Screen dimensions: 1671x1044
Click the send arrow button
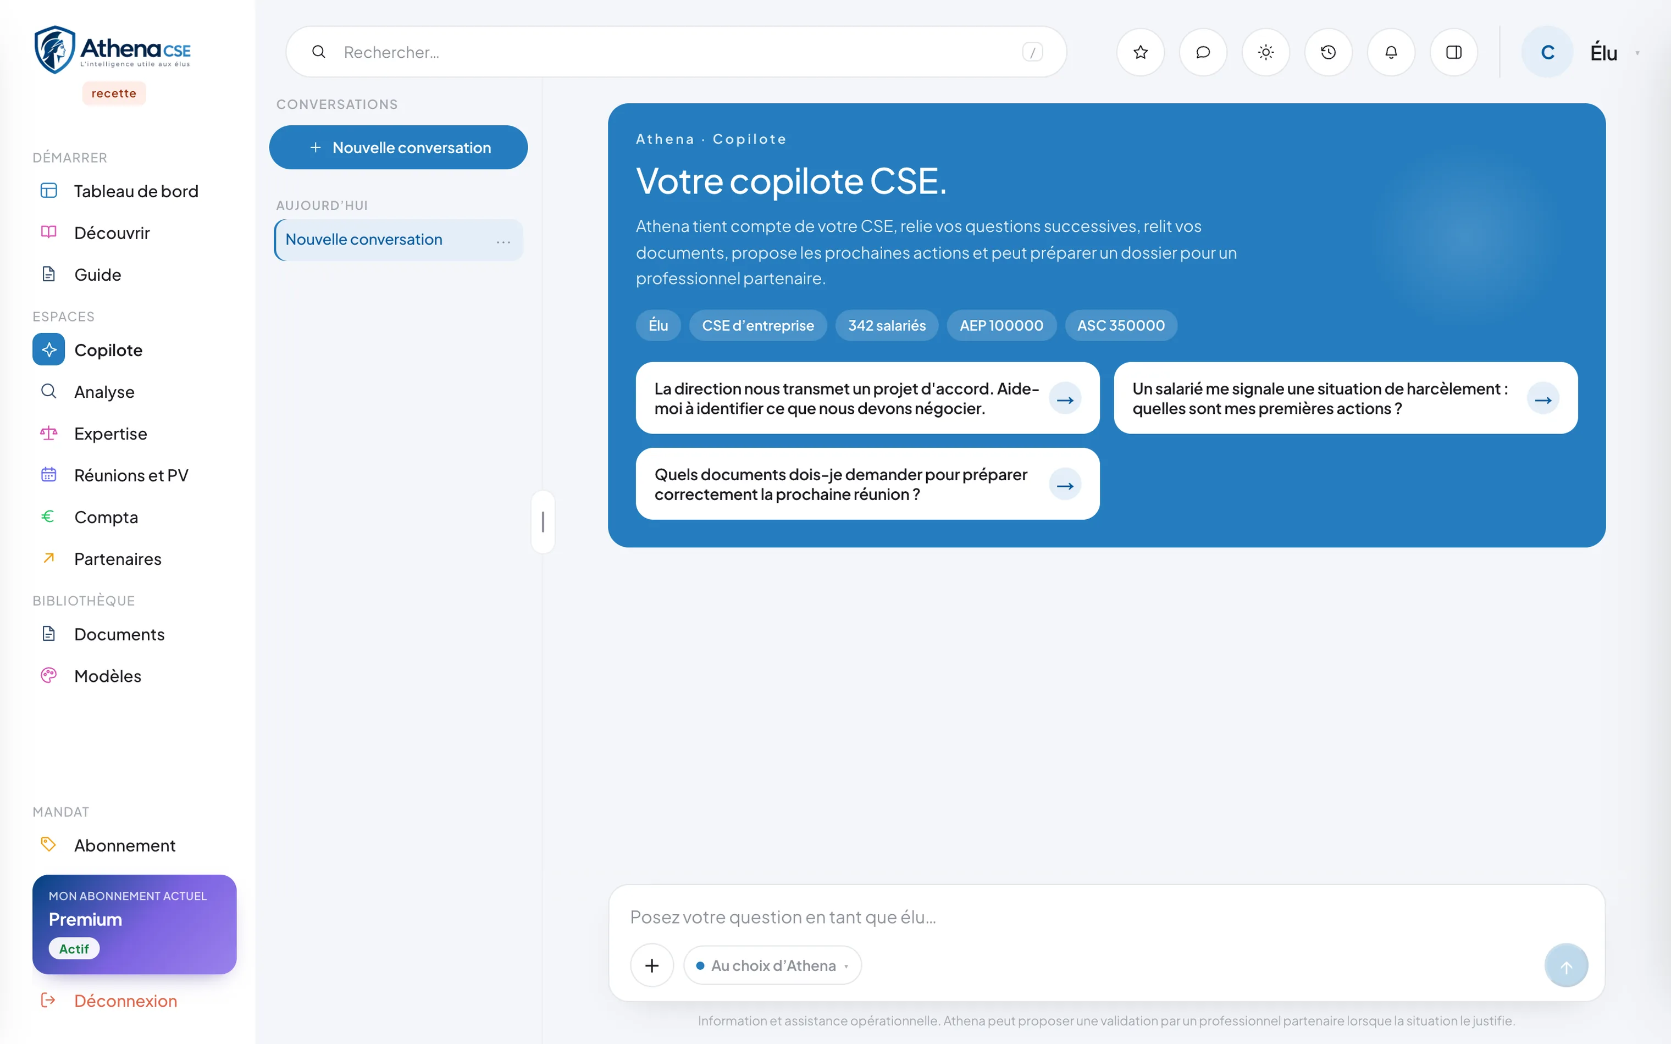(x=1566, y=965)
